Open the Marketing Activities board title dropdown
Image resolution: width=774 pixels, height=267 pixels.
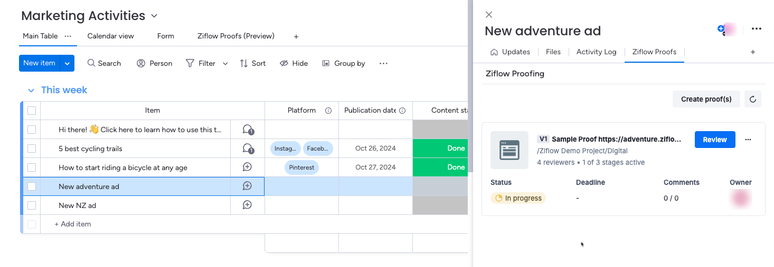[154, 16]
